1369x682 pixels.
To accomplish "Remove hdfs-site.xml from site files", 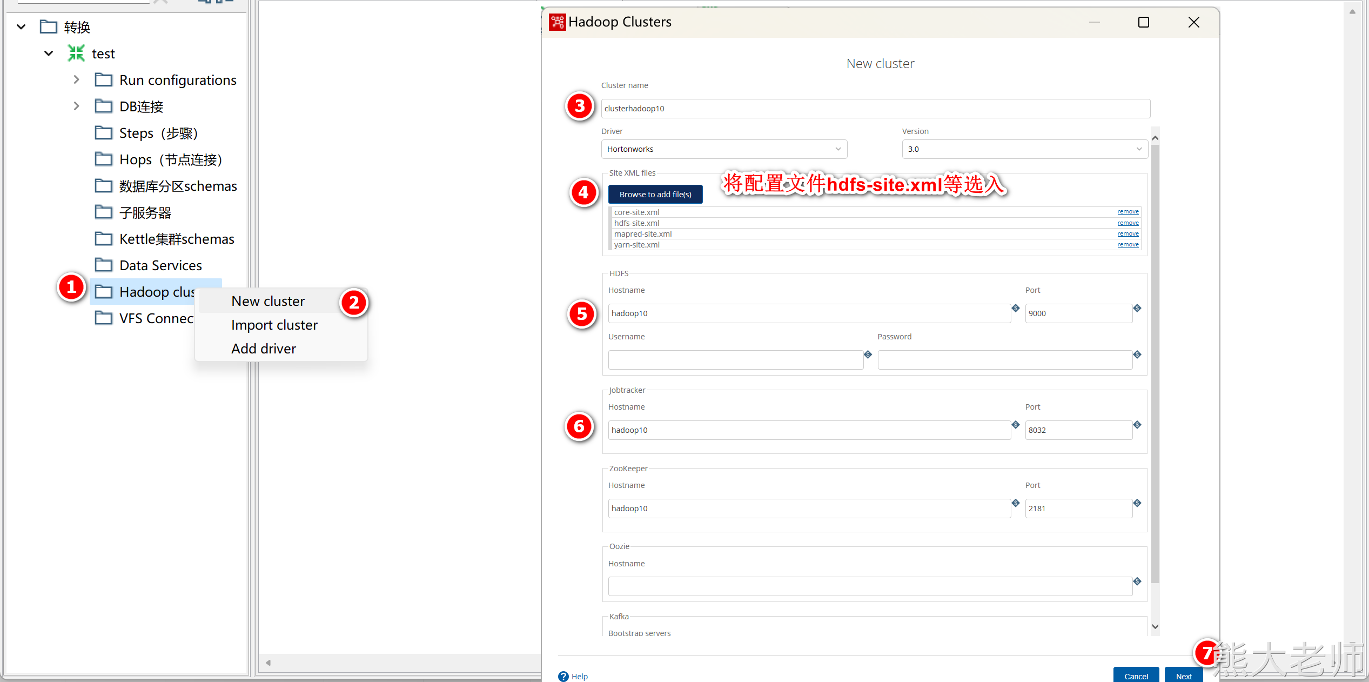I will coord(1128,223).
